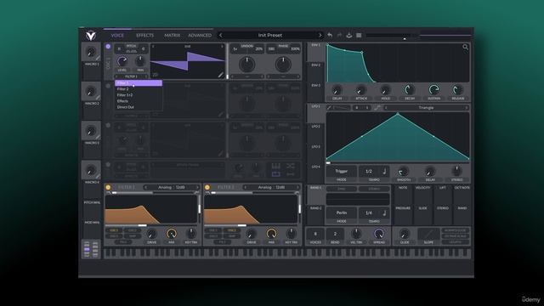Click the Vital logo icon
Image resolution: width=544 pixels, height=306 pixels.
(91, 36)
